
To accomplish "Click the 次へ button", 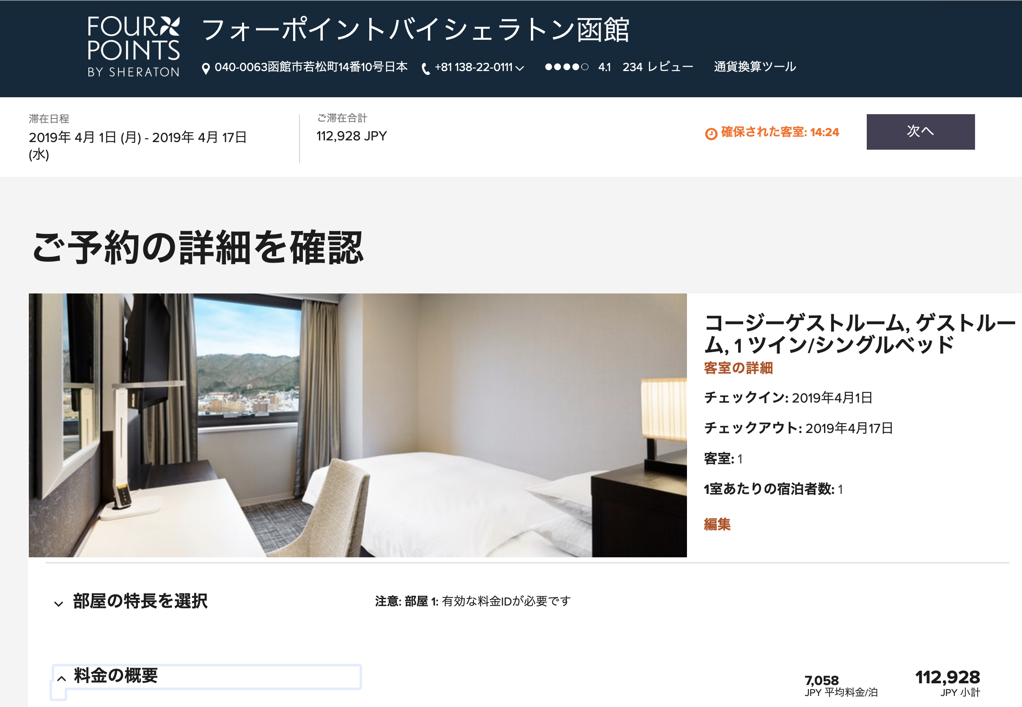I will coord(920,132).
